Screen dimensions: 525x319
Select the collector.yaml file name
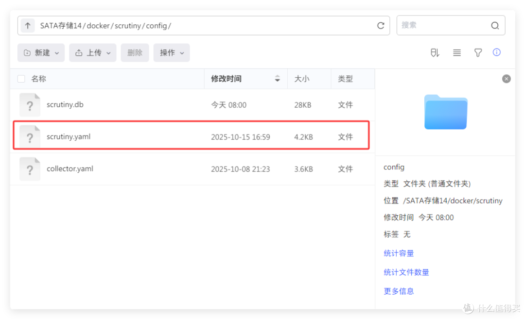(x=70, y=169)
